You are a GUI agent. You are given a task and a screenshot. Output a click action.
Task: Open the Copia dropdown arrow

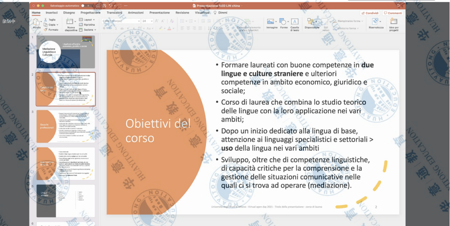57,25
